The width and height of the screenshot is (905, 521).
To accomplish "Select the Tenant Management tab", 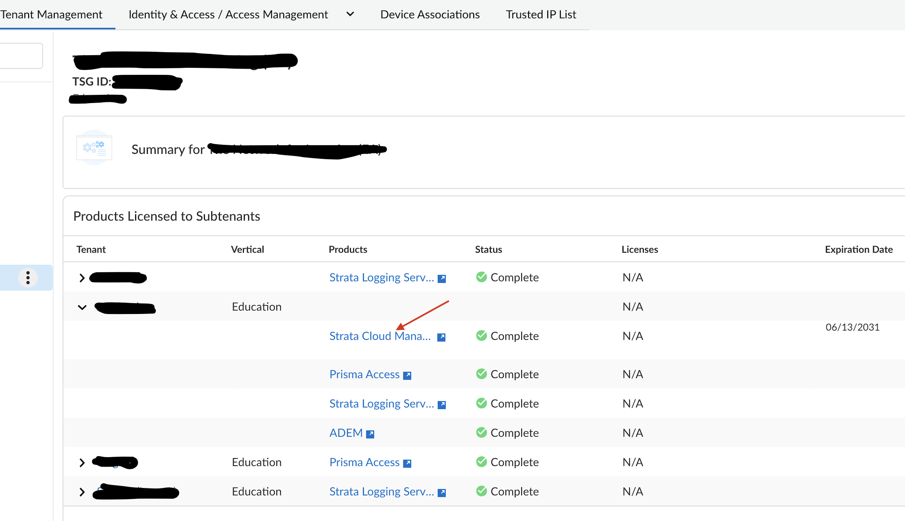I will coord(51,14).
